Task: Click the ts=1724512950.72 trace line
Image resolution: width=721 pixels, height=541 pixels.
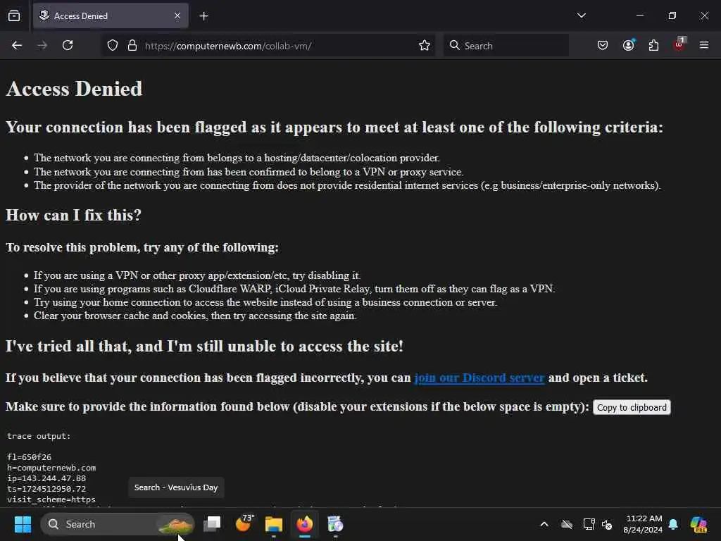Action: (46, 489)
